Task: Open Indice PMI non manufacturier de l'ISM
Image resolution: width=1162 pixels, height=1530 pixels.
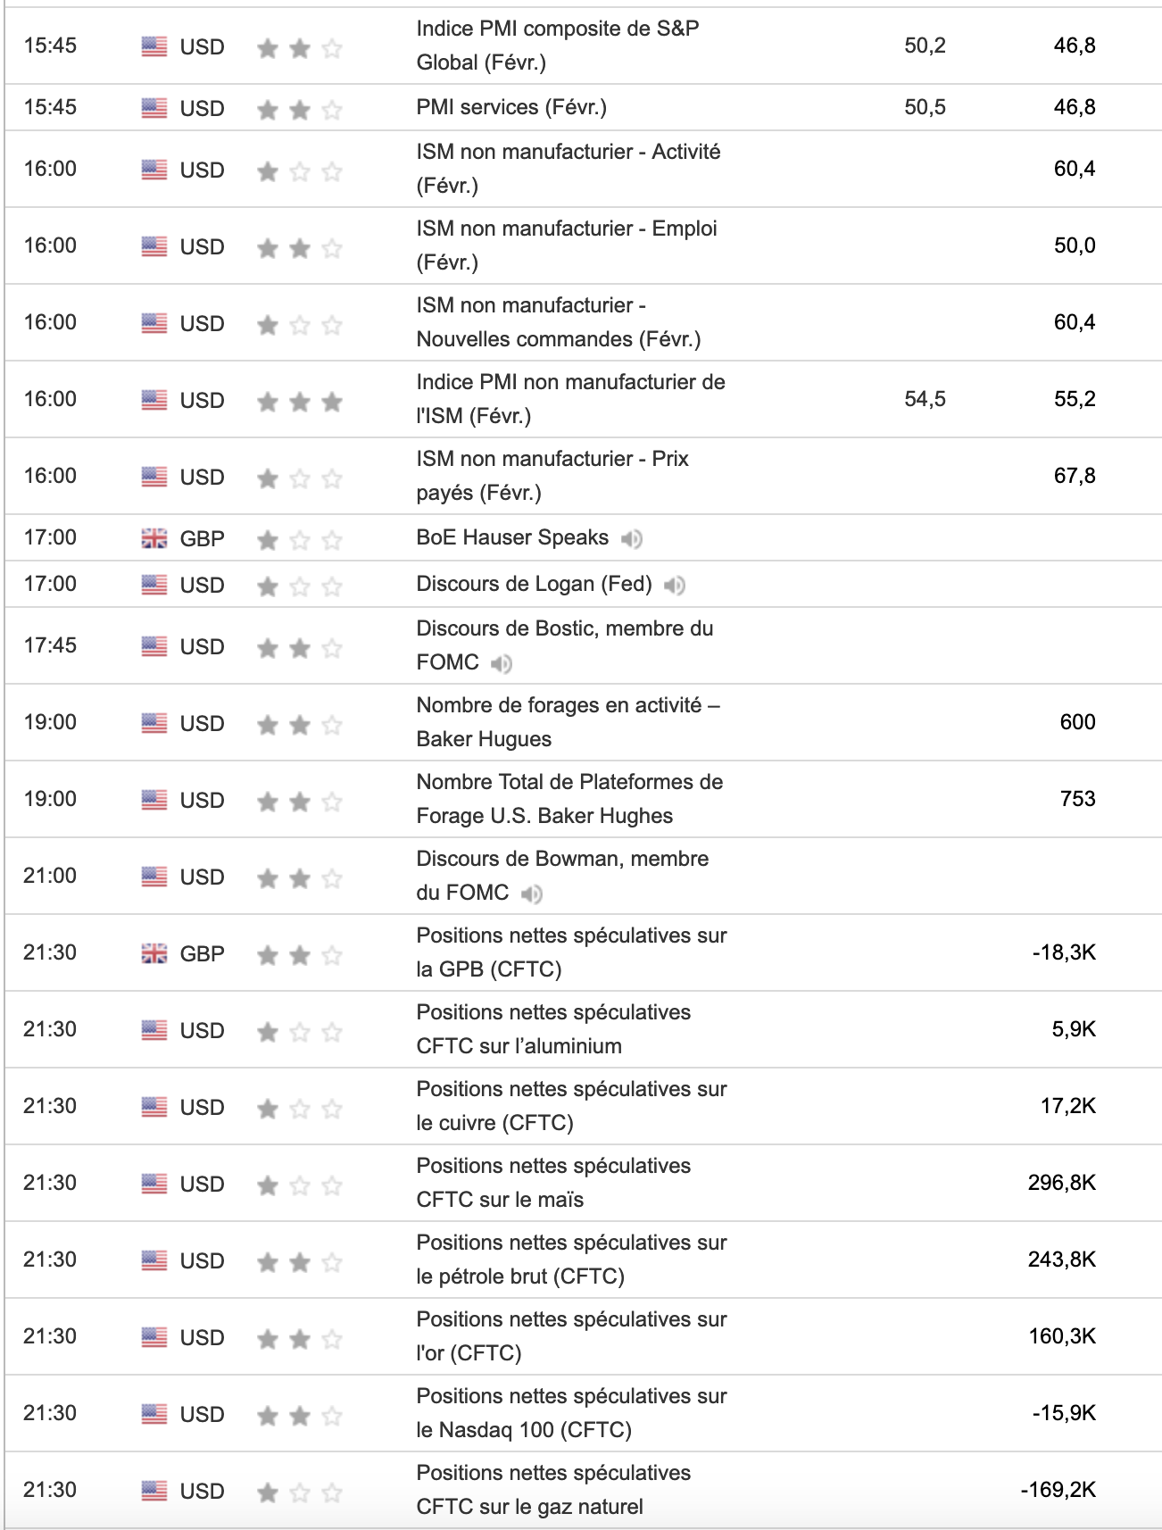Action: click(569, 398)
